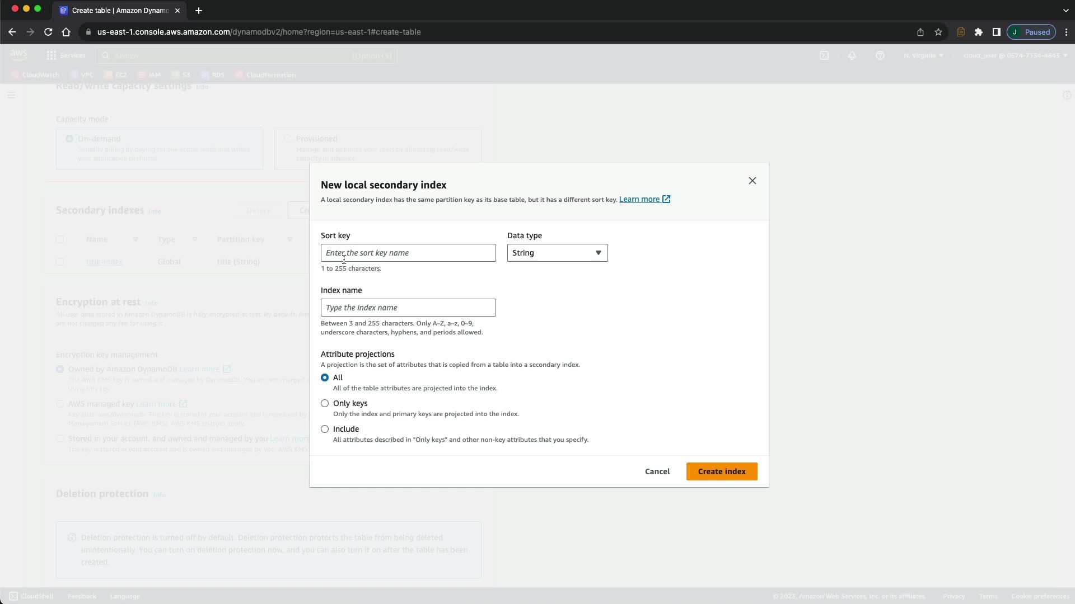Expand the tab search chevron at top right

coord(1065,11)
